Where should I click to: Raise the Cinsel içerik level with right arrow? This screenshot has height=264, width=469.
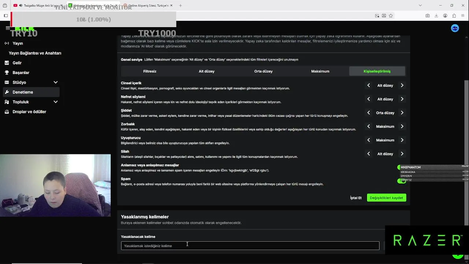(x=402, y=85)
